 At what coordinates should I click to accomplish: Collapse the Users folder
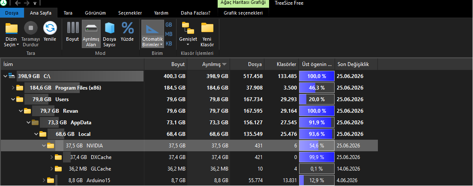pyautogui.click(x=13, y=99)
